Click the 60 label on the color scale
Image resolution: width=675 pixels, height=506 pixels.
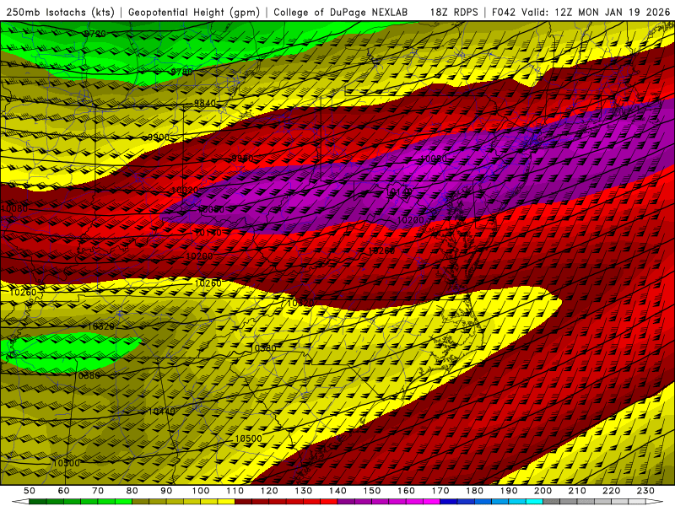pos(63,491)
